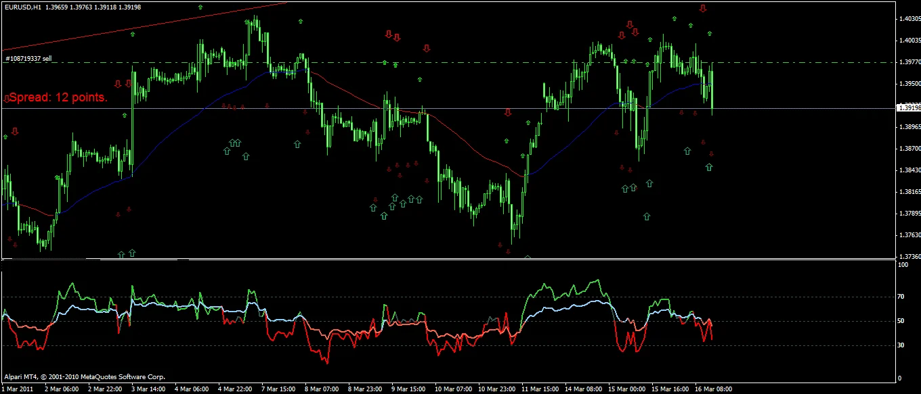Screen dimensions: 921x394
Task: Click the red 'Spread: 12 points.' label
Action: [x=58, y=98]
